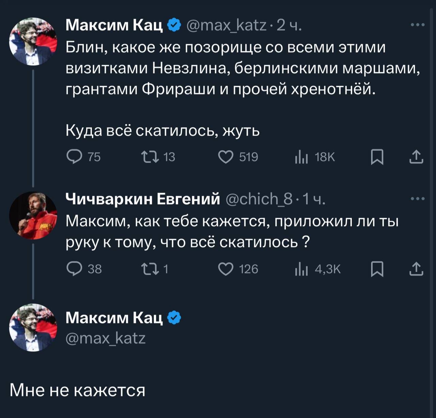Open Чичваркин Евгений's profile avatar

[33, 215]
